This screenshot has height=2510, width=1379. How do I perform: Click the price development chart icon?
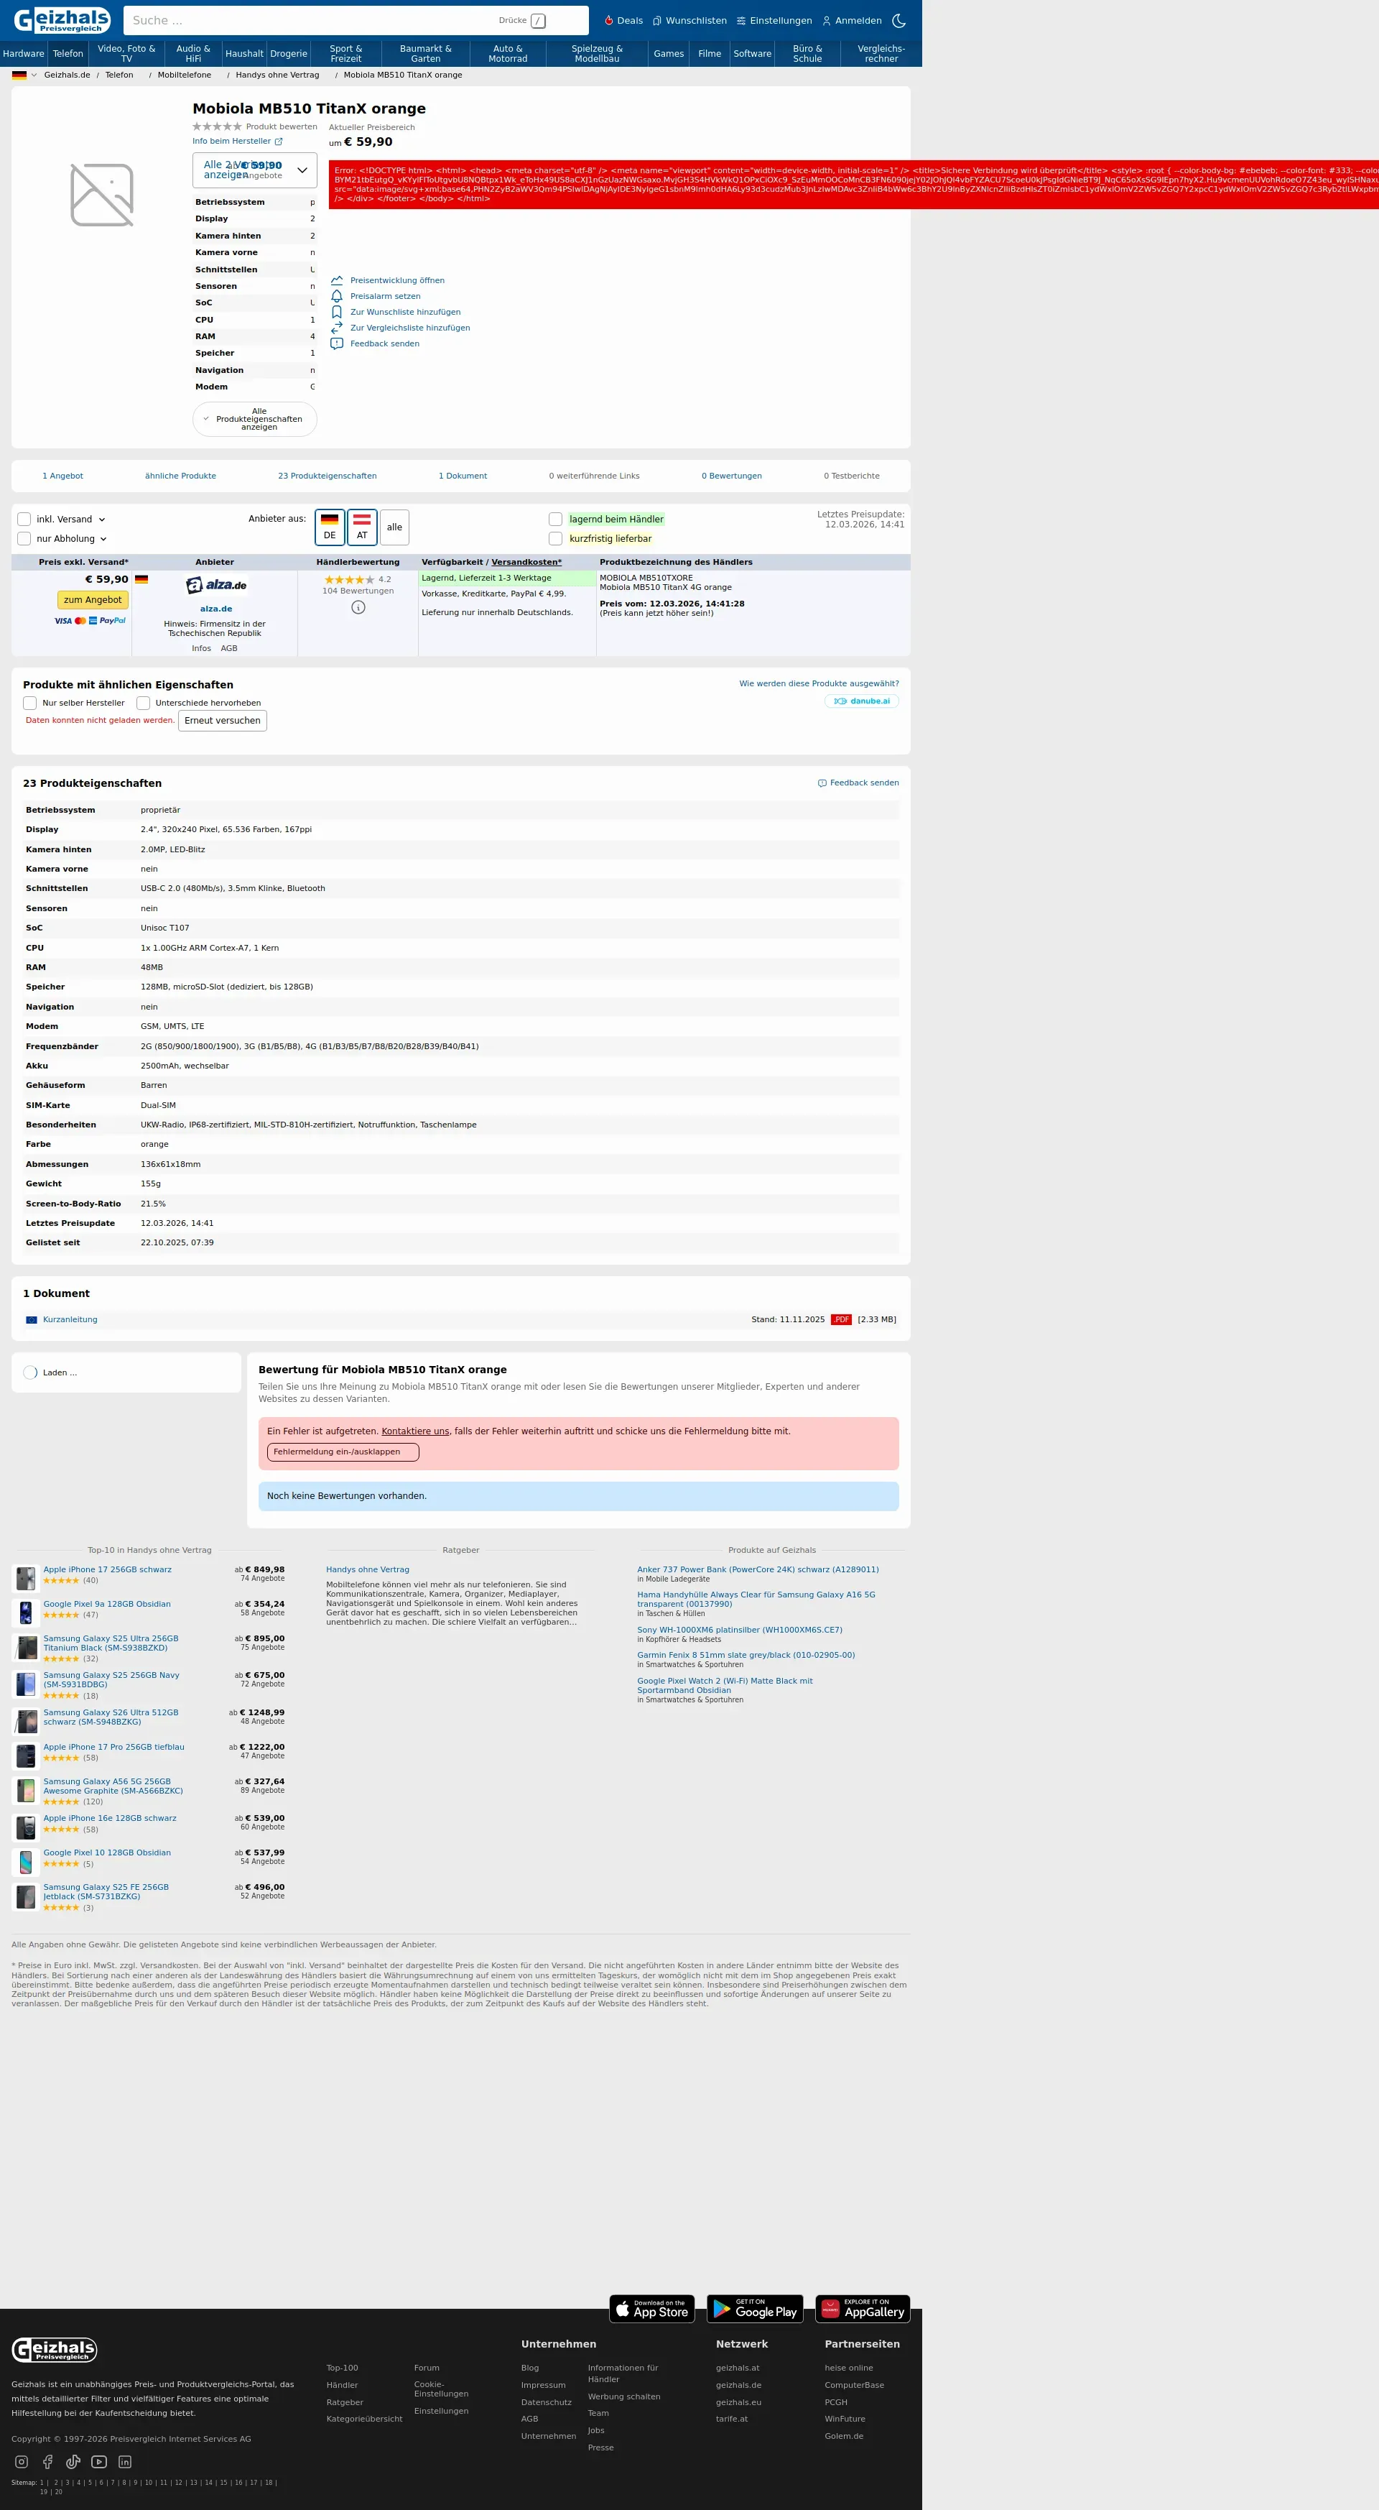pyautogui.click(x=337, y=281)
